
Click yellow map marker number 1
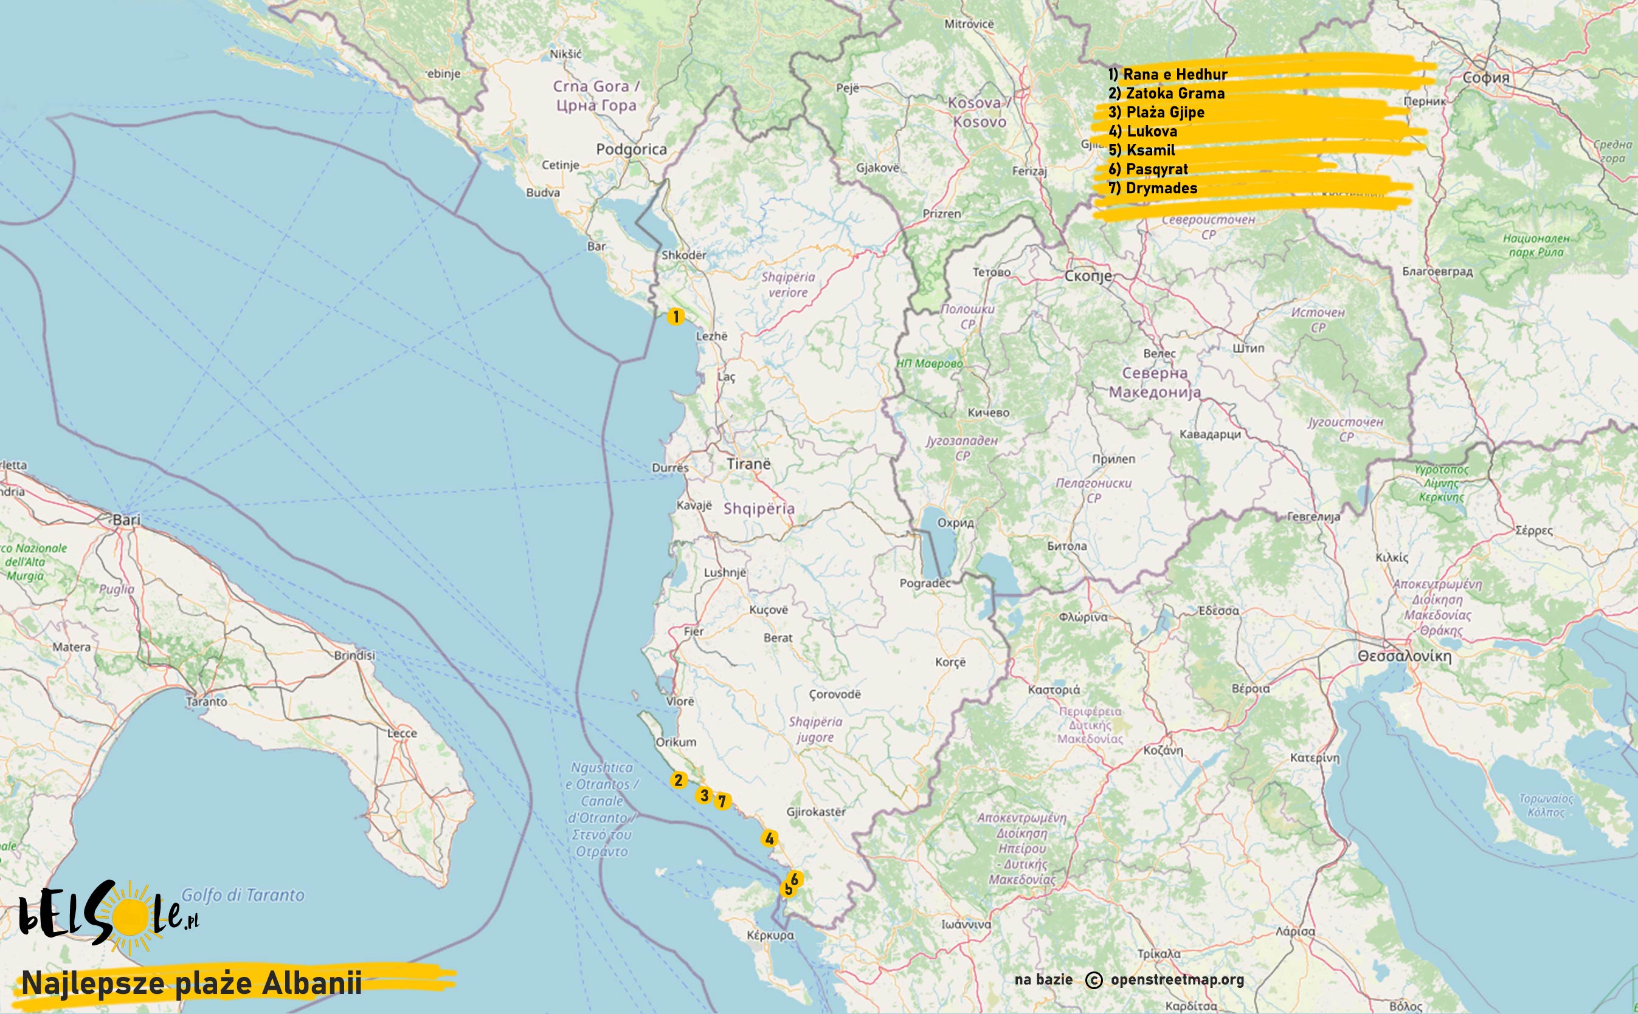tap(676, 317)
